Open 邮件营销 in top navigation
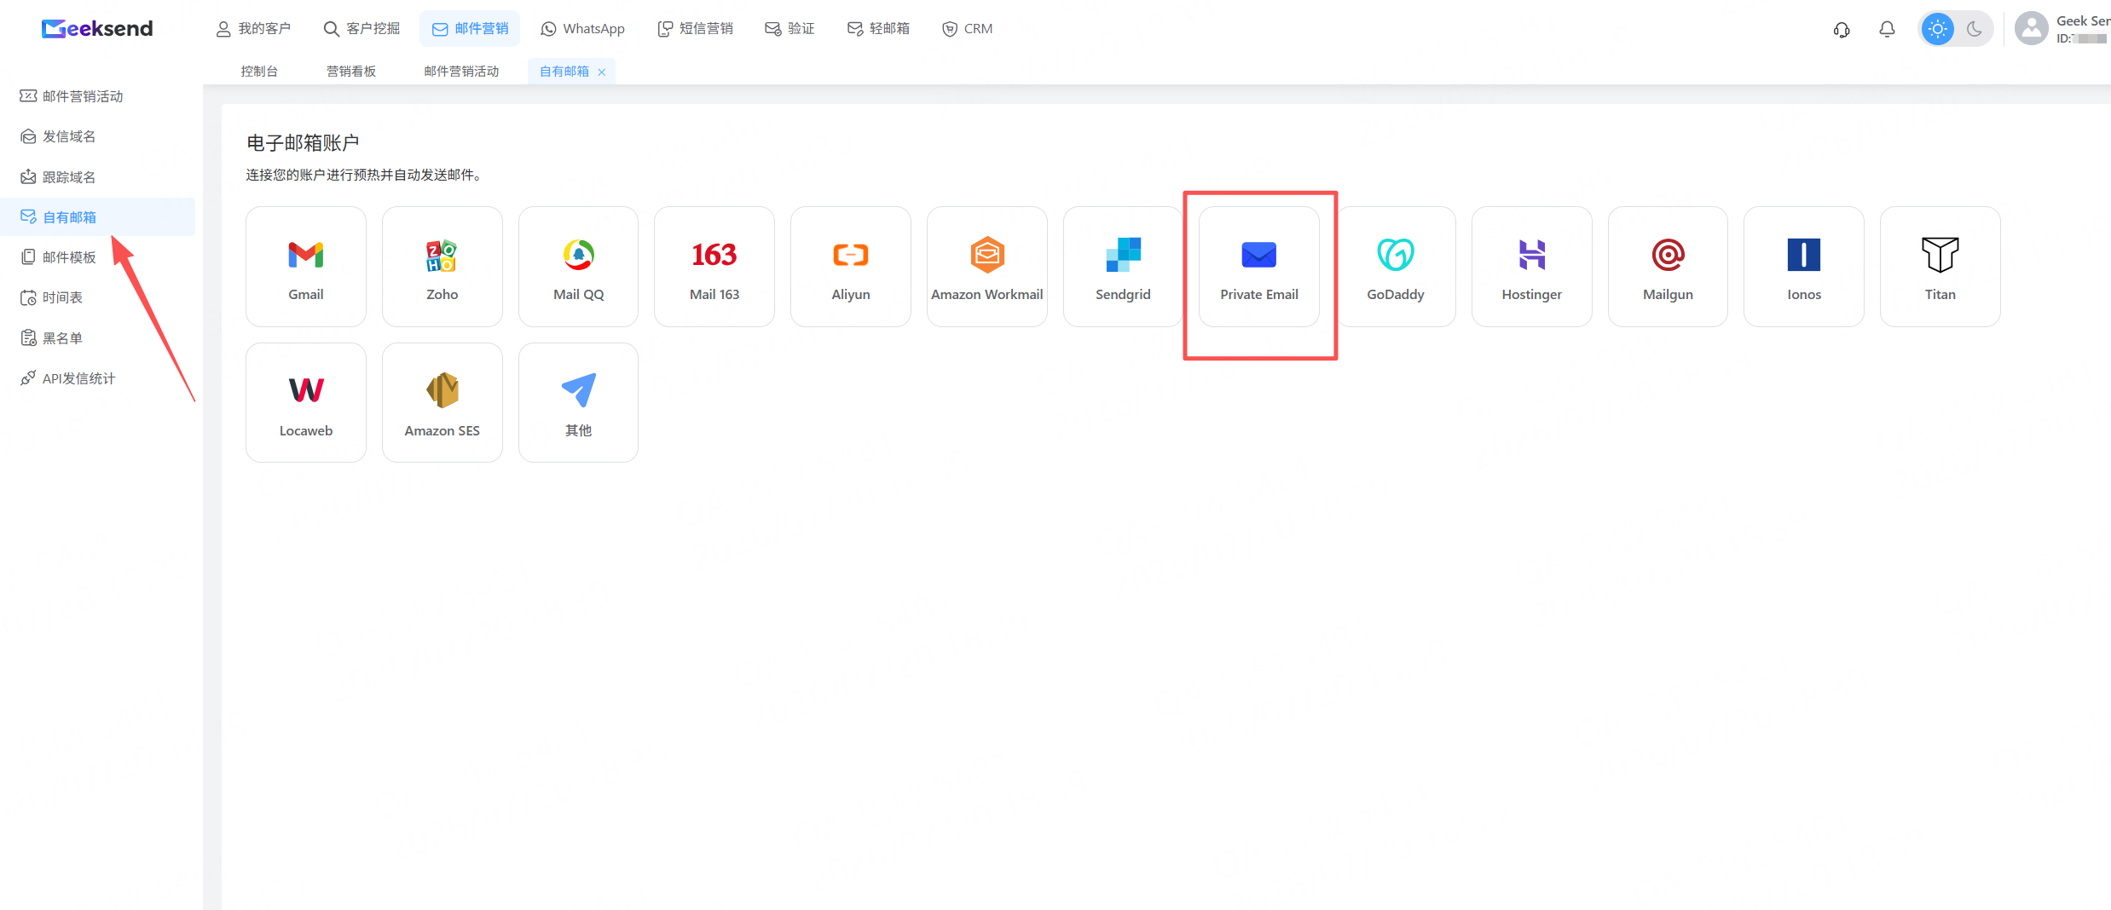This screenshot has height=910, width=2111. pyautogui.click(x=470, y=29)
